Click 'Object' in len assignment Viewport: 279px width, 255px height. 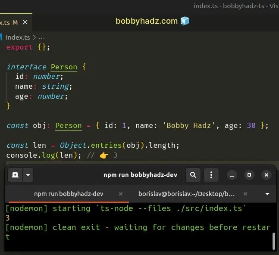(x=73, y=146)
